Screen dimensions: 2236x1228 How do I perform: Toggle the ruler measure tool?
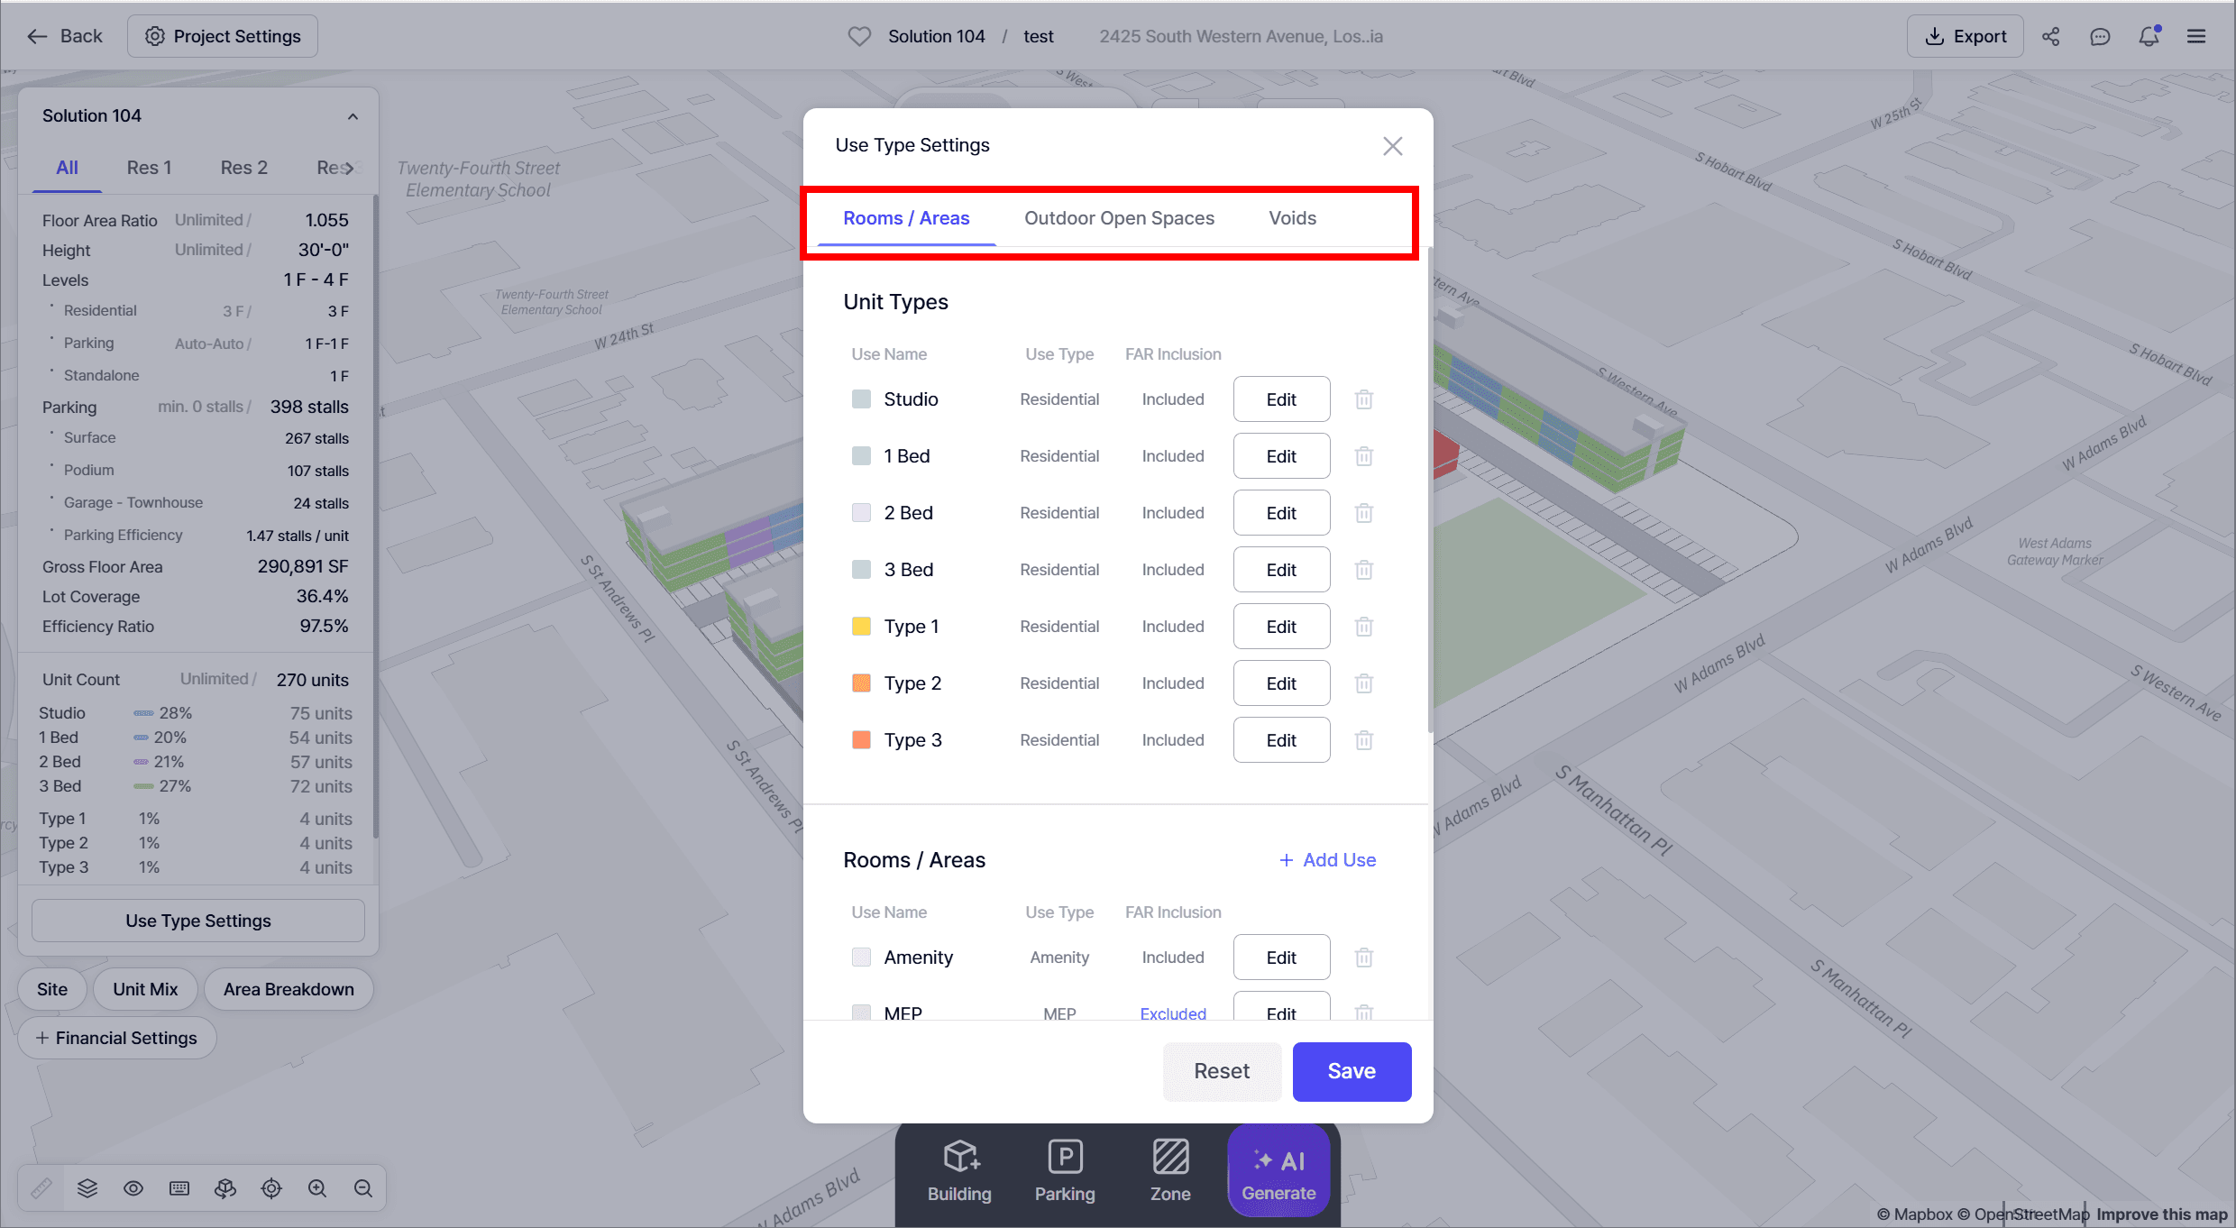[41, 1188]
